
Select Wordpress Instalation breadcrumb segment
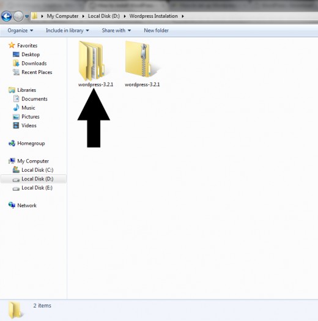click(153, 16)
